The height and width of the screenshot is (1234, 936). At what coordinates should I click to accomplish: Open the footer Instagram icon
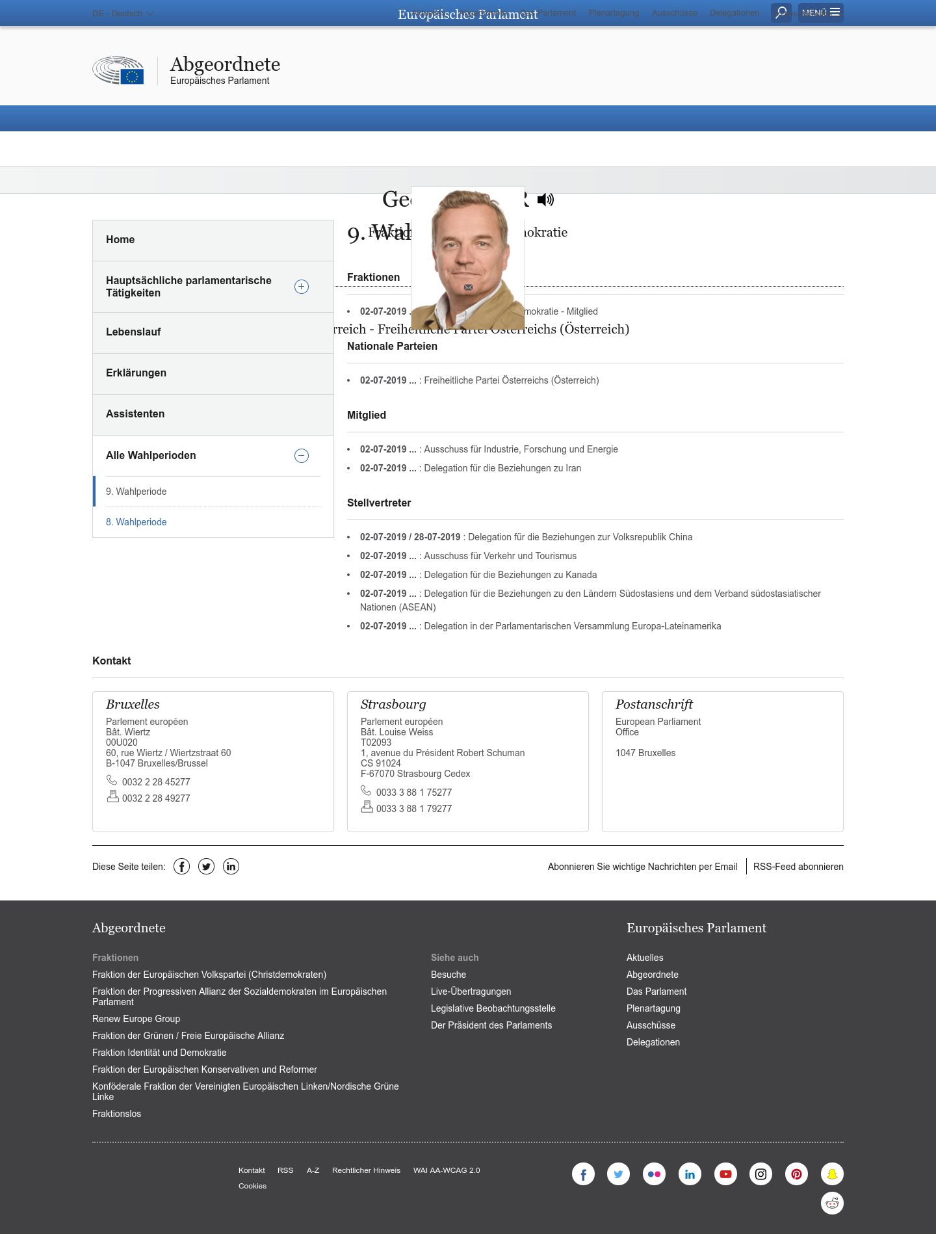[760, 1174]
